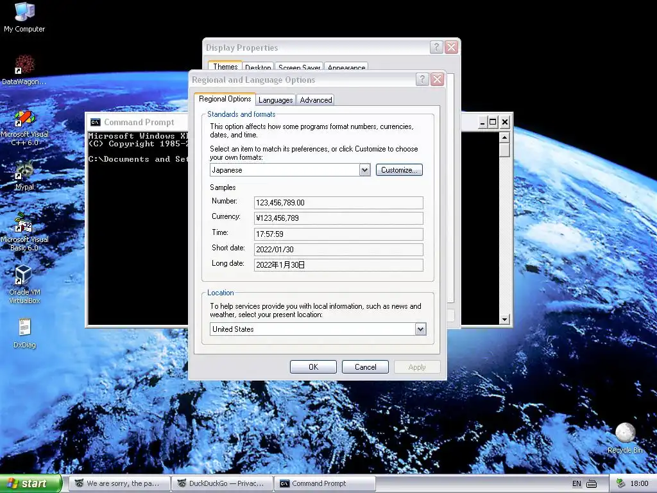Image resolution: width=657 pixels, height=493 pixels.
Task: Select Appearance tab in Display Properties
Action: coord(346,67)
